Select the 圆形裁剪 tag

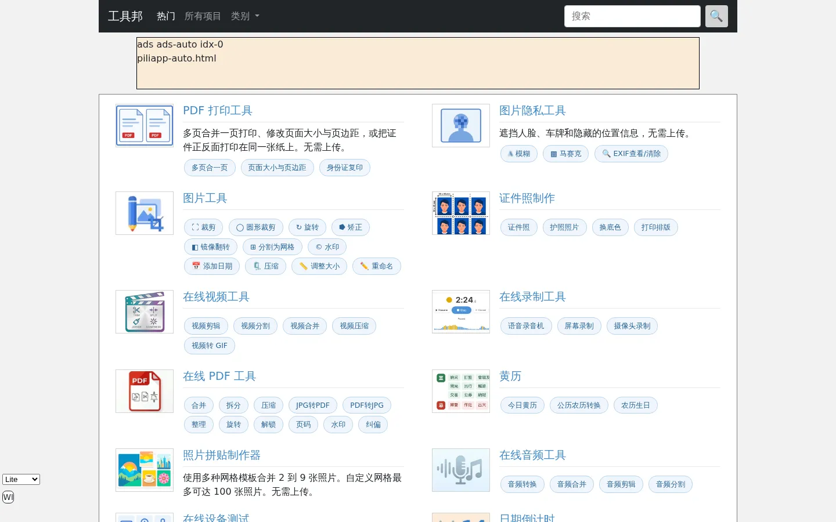pos(256,227)
